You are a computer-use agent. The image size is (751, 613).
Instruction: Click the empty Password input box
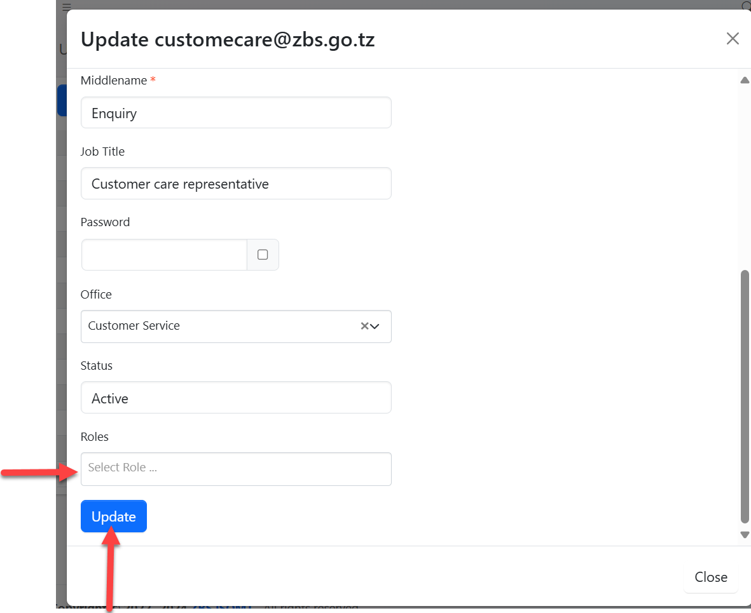point(164,255)
